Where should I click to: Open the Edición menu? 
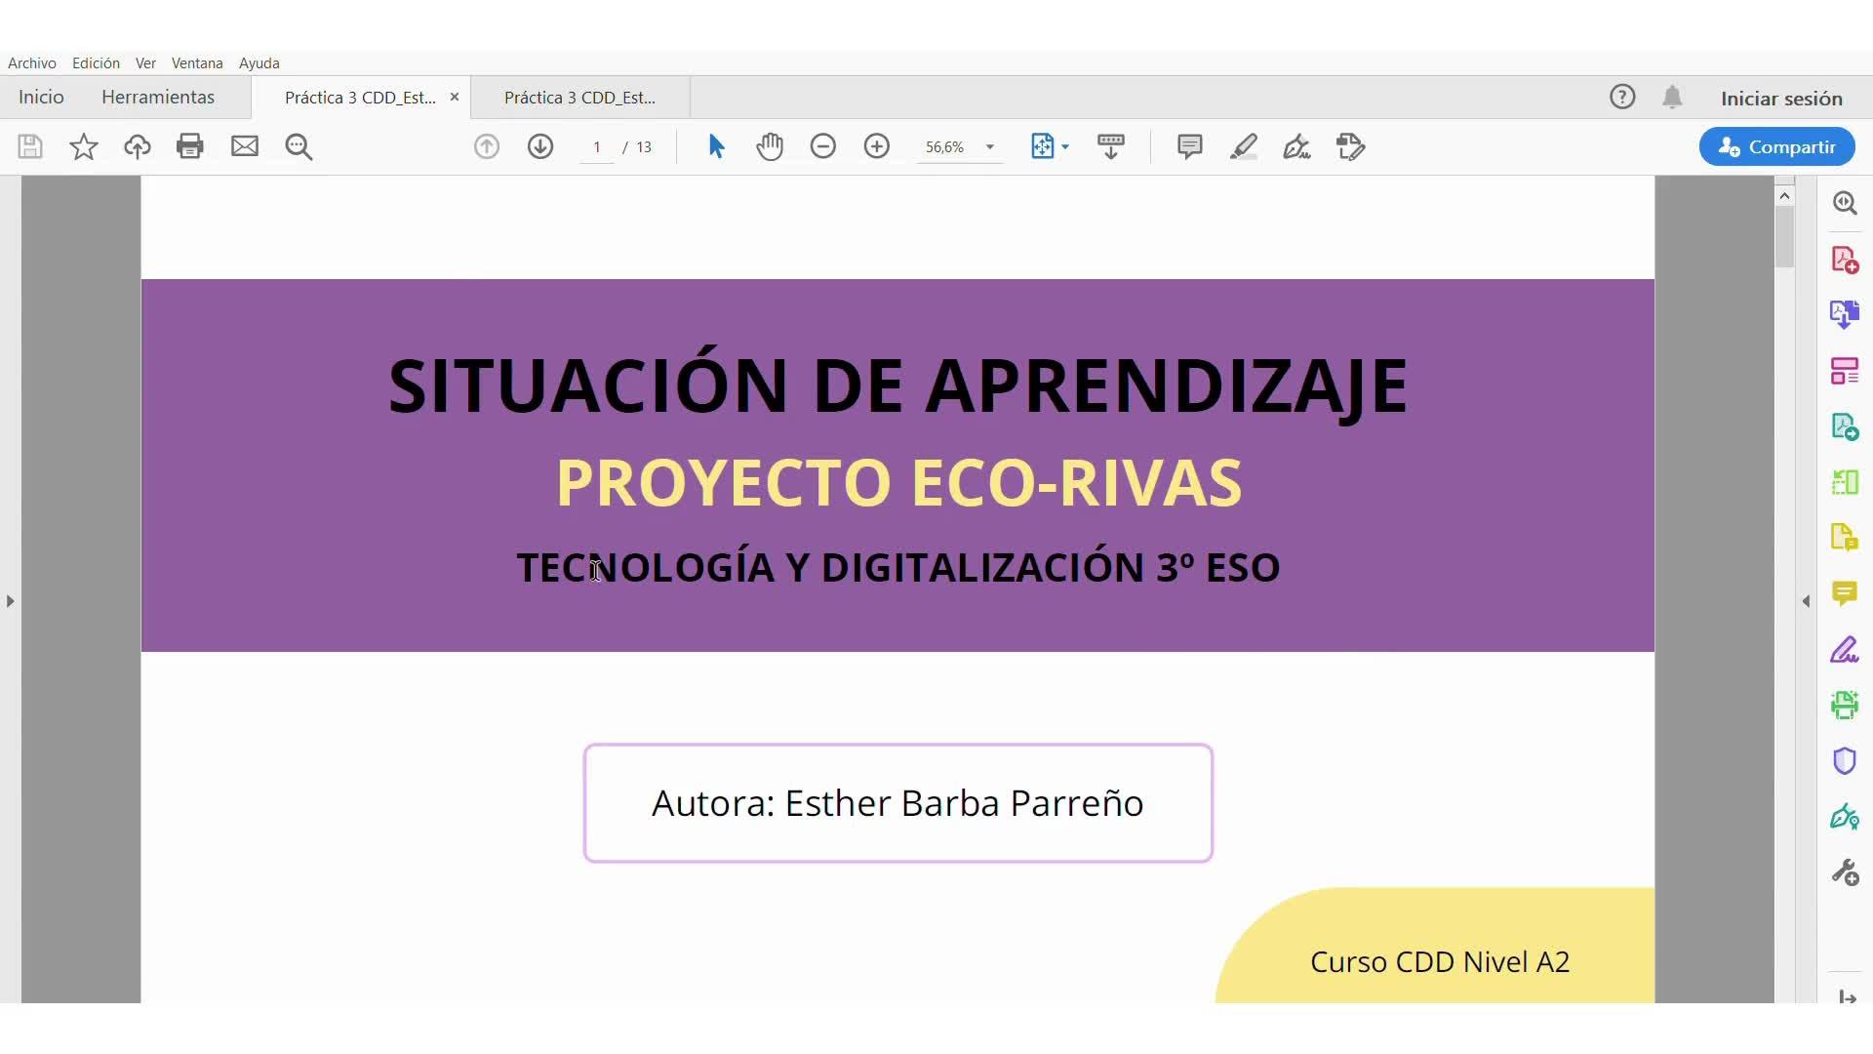(x=96, y=62)
